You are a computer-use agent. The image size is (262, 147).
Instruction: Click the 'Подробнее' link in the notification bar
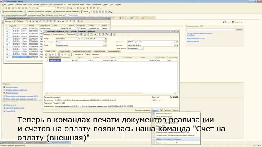click(x=72, y=15)
